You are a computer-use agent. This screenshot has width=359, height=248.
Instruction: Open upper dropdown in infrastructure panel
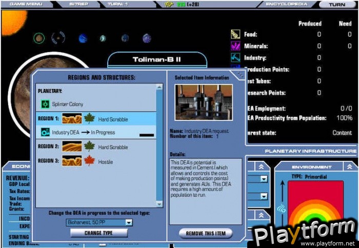coord(264,179)
